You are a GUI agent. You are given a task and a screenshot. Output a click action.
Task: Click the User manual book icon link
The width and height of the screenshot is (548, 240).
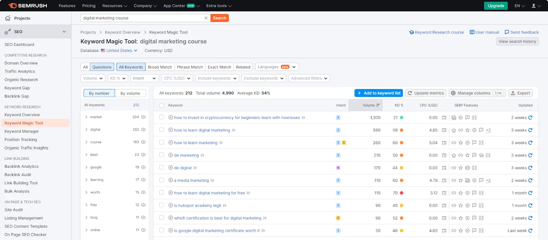coord(484,32)
